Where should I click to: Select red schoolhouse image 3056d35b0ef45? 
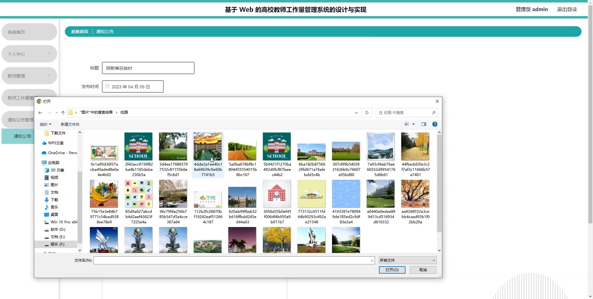coord(277,194)
